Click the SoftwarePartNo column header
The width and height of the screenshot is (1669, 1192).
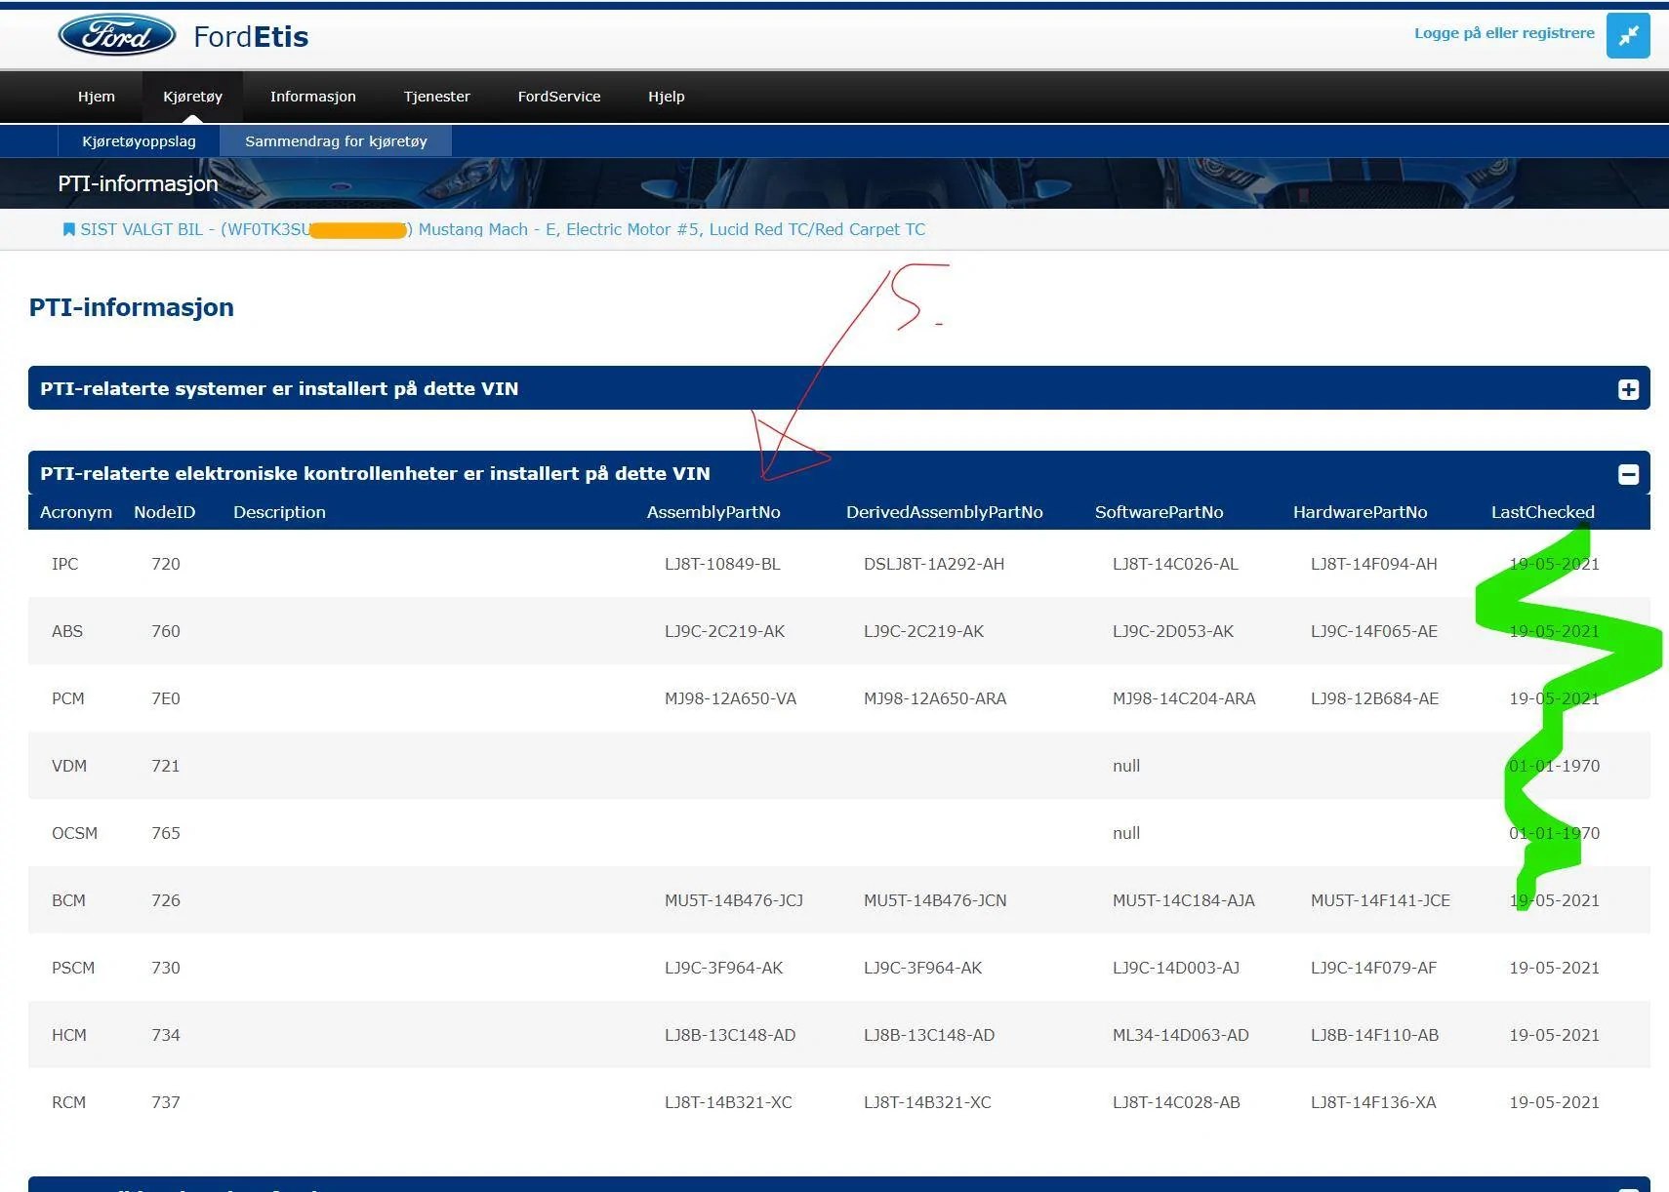[1159, 512]
